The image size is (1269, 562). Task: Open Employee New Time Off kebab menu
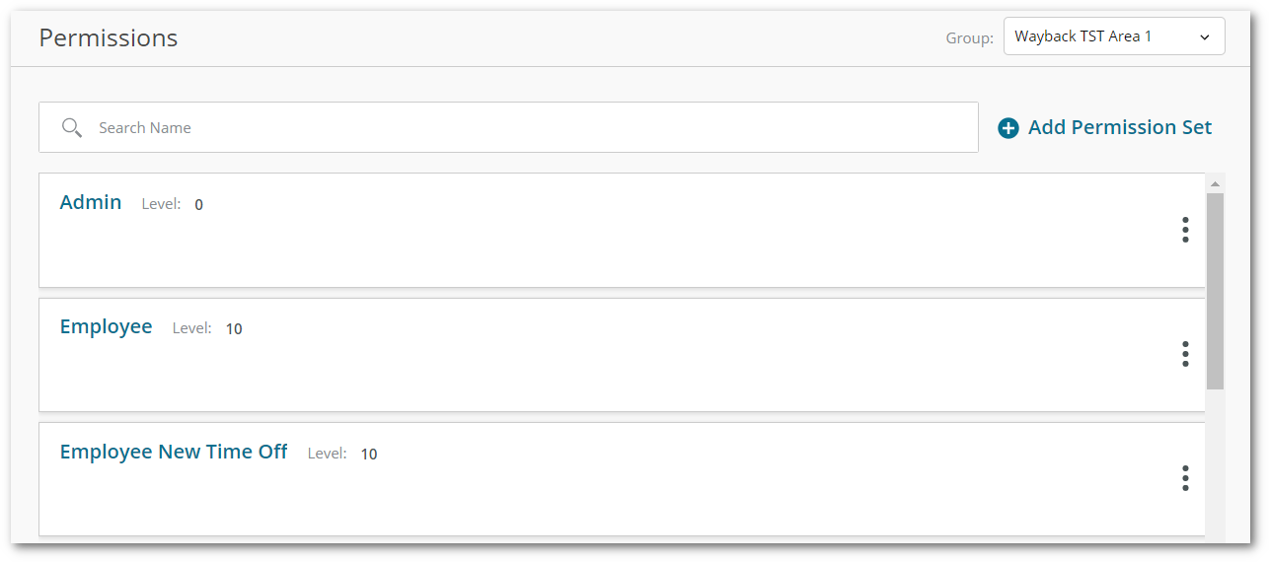[x=1185, y=478]
